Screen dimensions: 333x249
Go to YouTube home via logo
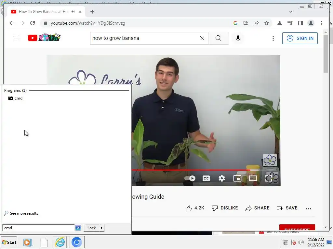[x=44, y=38]
